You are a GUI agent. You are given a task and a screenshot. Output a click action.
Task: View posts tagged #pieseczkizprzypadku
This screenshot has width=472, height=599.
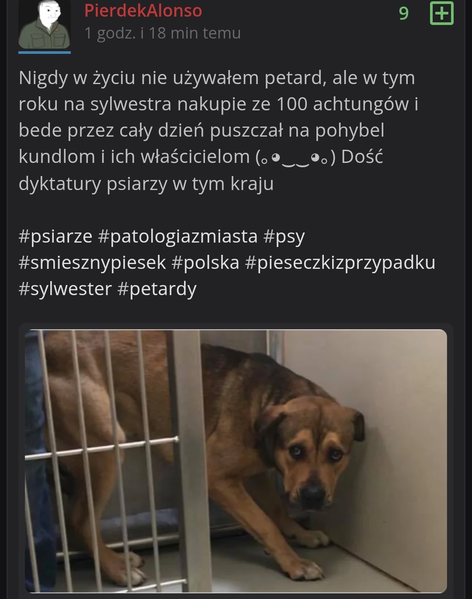(340, 263)
